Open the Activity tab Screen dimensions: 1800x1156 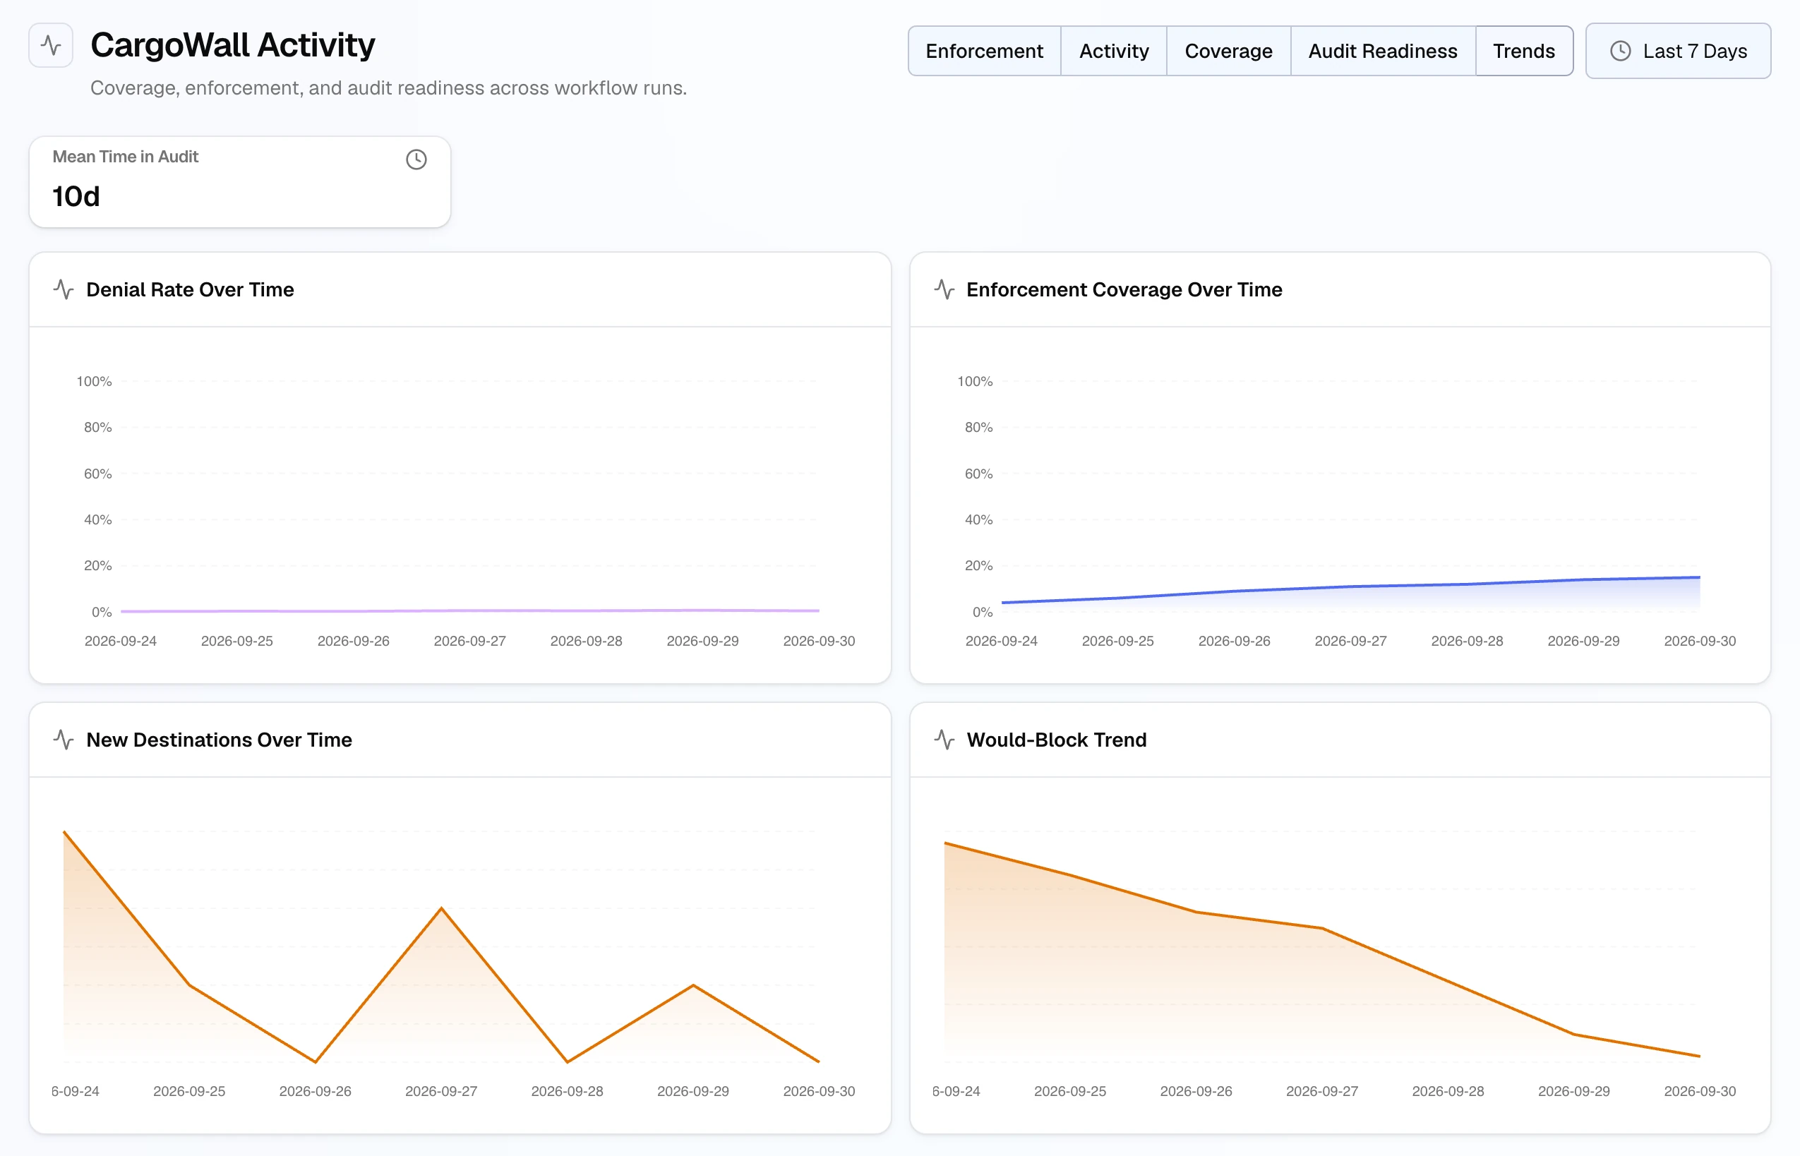tap(1114, 51)
